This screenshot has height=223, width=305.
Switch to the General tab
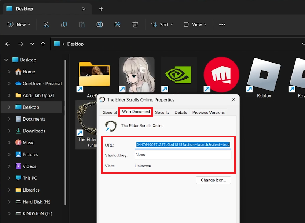pos(110,112)
